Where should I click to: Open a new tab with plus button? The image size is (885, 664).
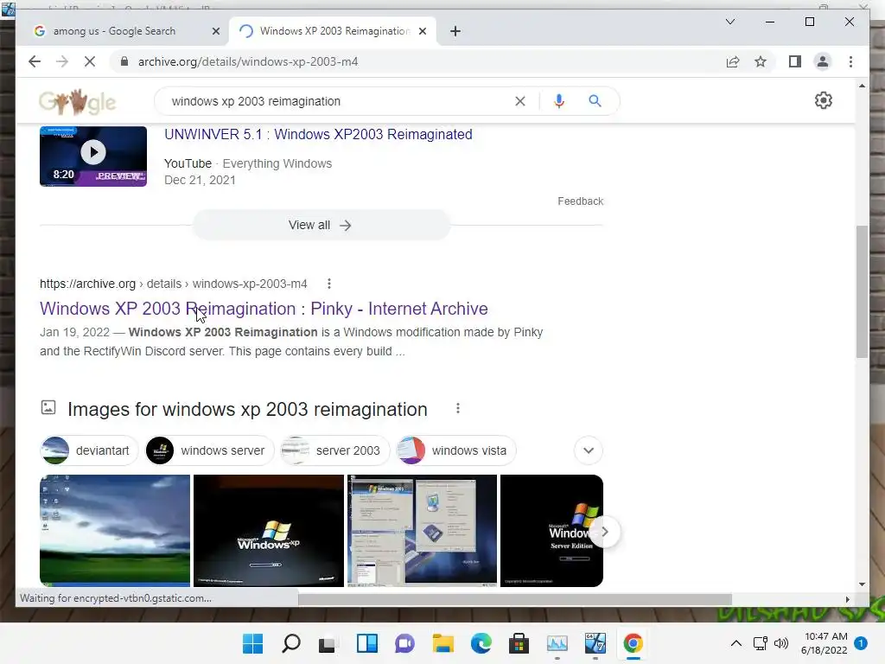pos(455,31)
